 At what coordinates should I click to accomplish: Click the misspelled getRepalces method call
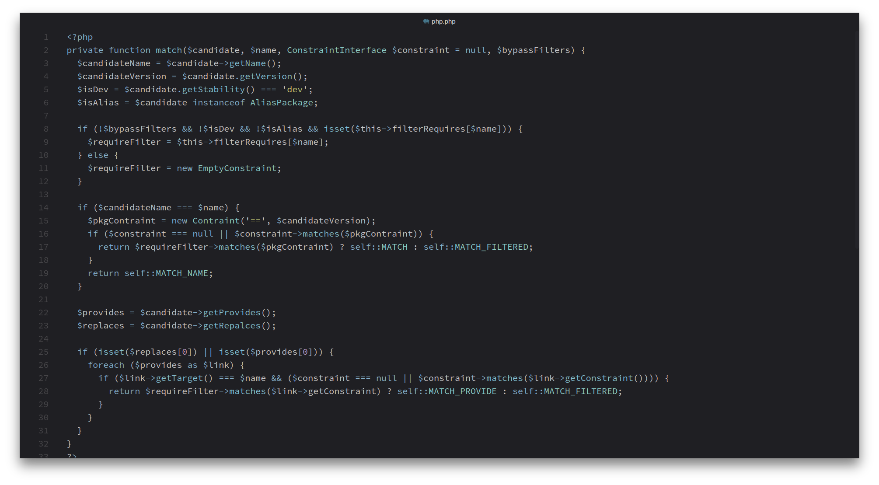[232, 326]
